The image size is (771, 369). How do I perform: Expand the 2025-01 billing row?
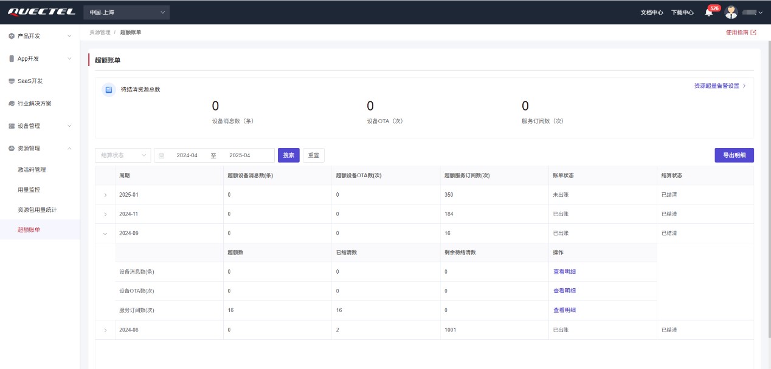105,195
